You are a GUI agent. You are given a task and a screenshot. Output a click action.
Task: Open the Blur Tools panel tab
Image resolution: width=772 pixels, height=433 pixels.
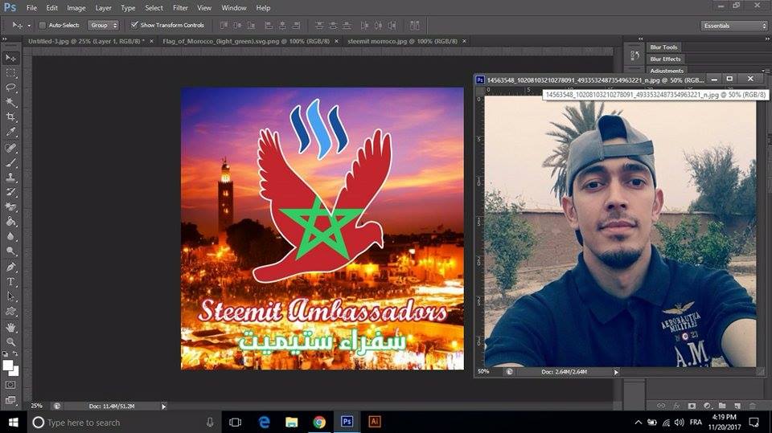click(663, 47)
